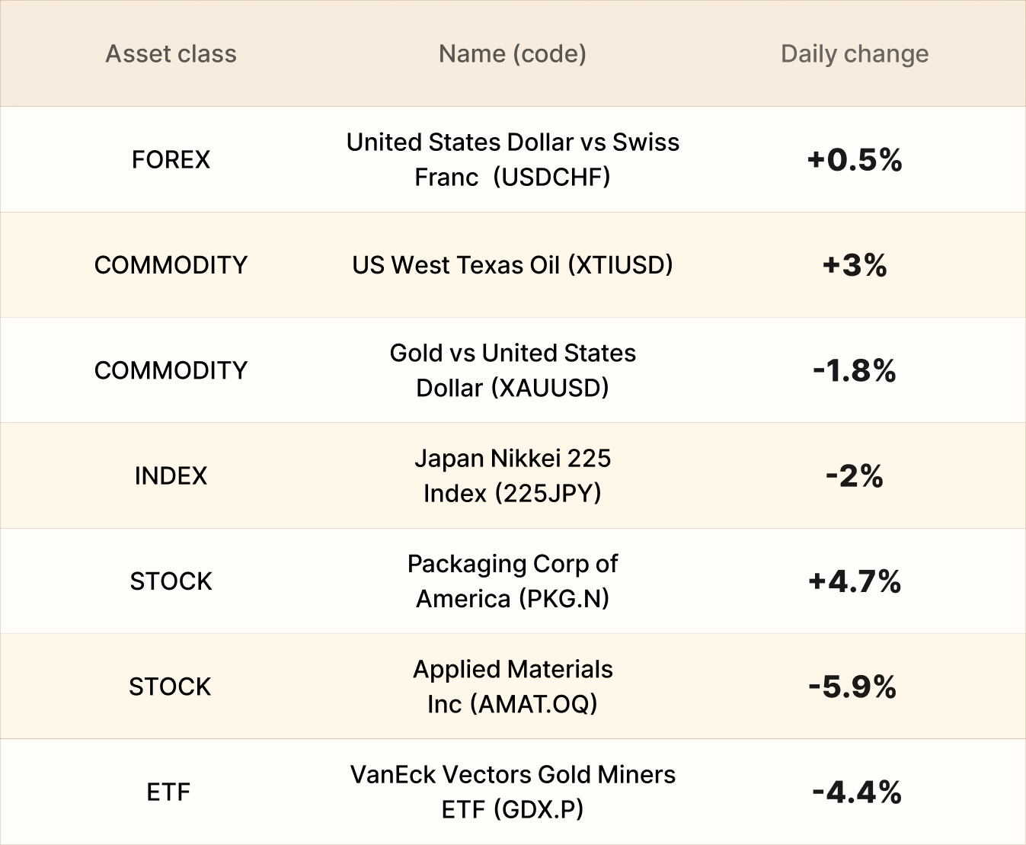1026x845 pixels.
Task: Select the FOREX asset class cell
Action: tap(171, 159)
